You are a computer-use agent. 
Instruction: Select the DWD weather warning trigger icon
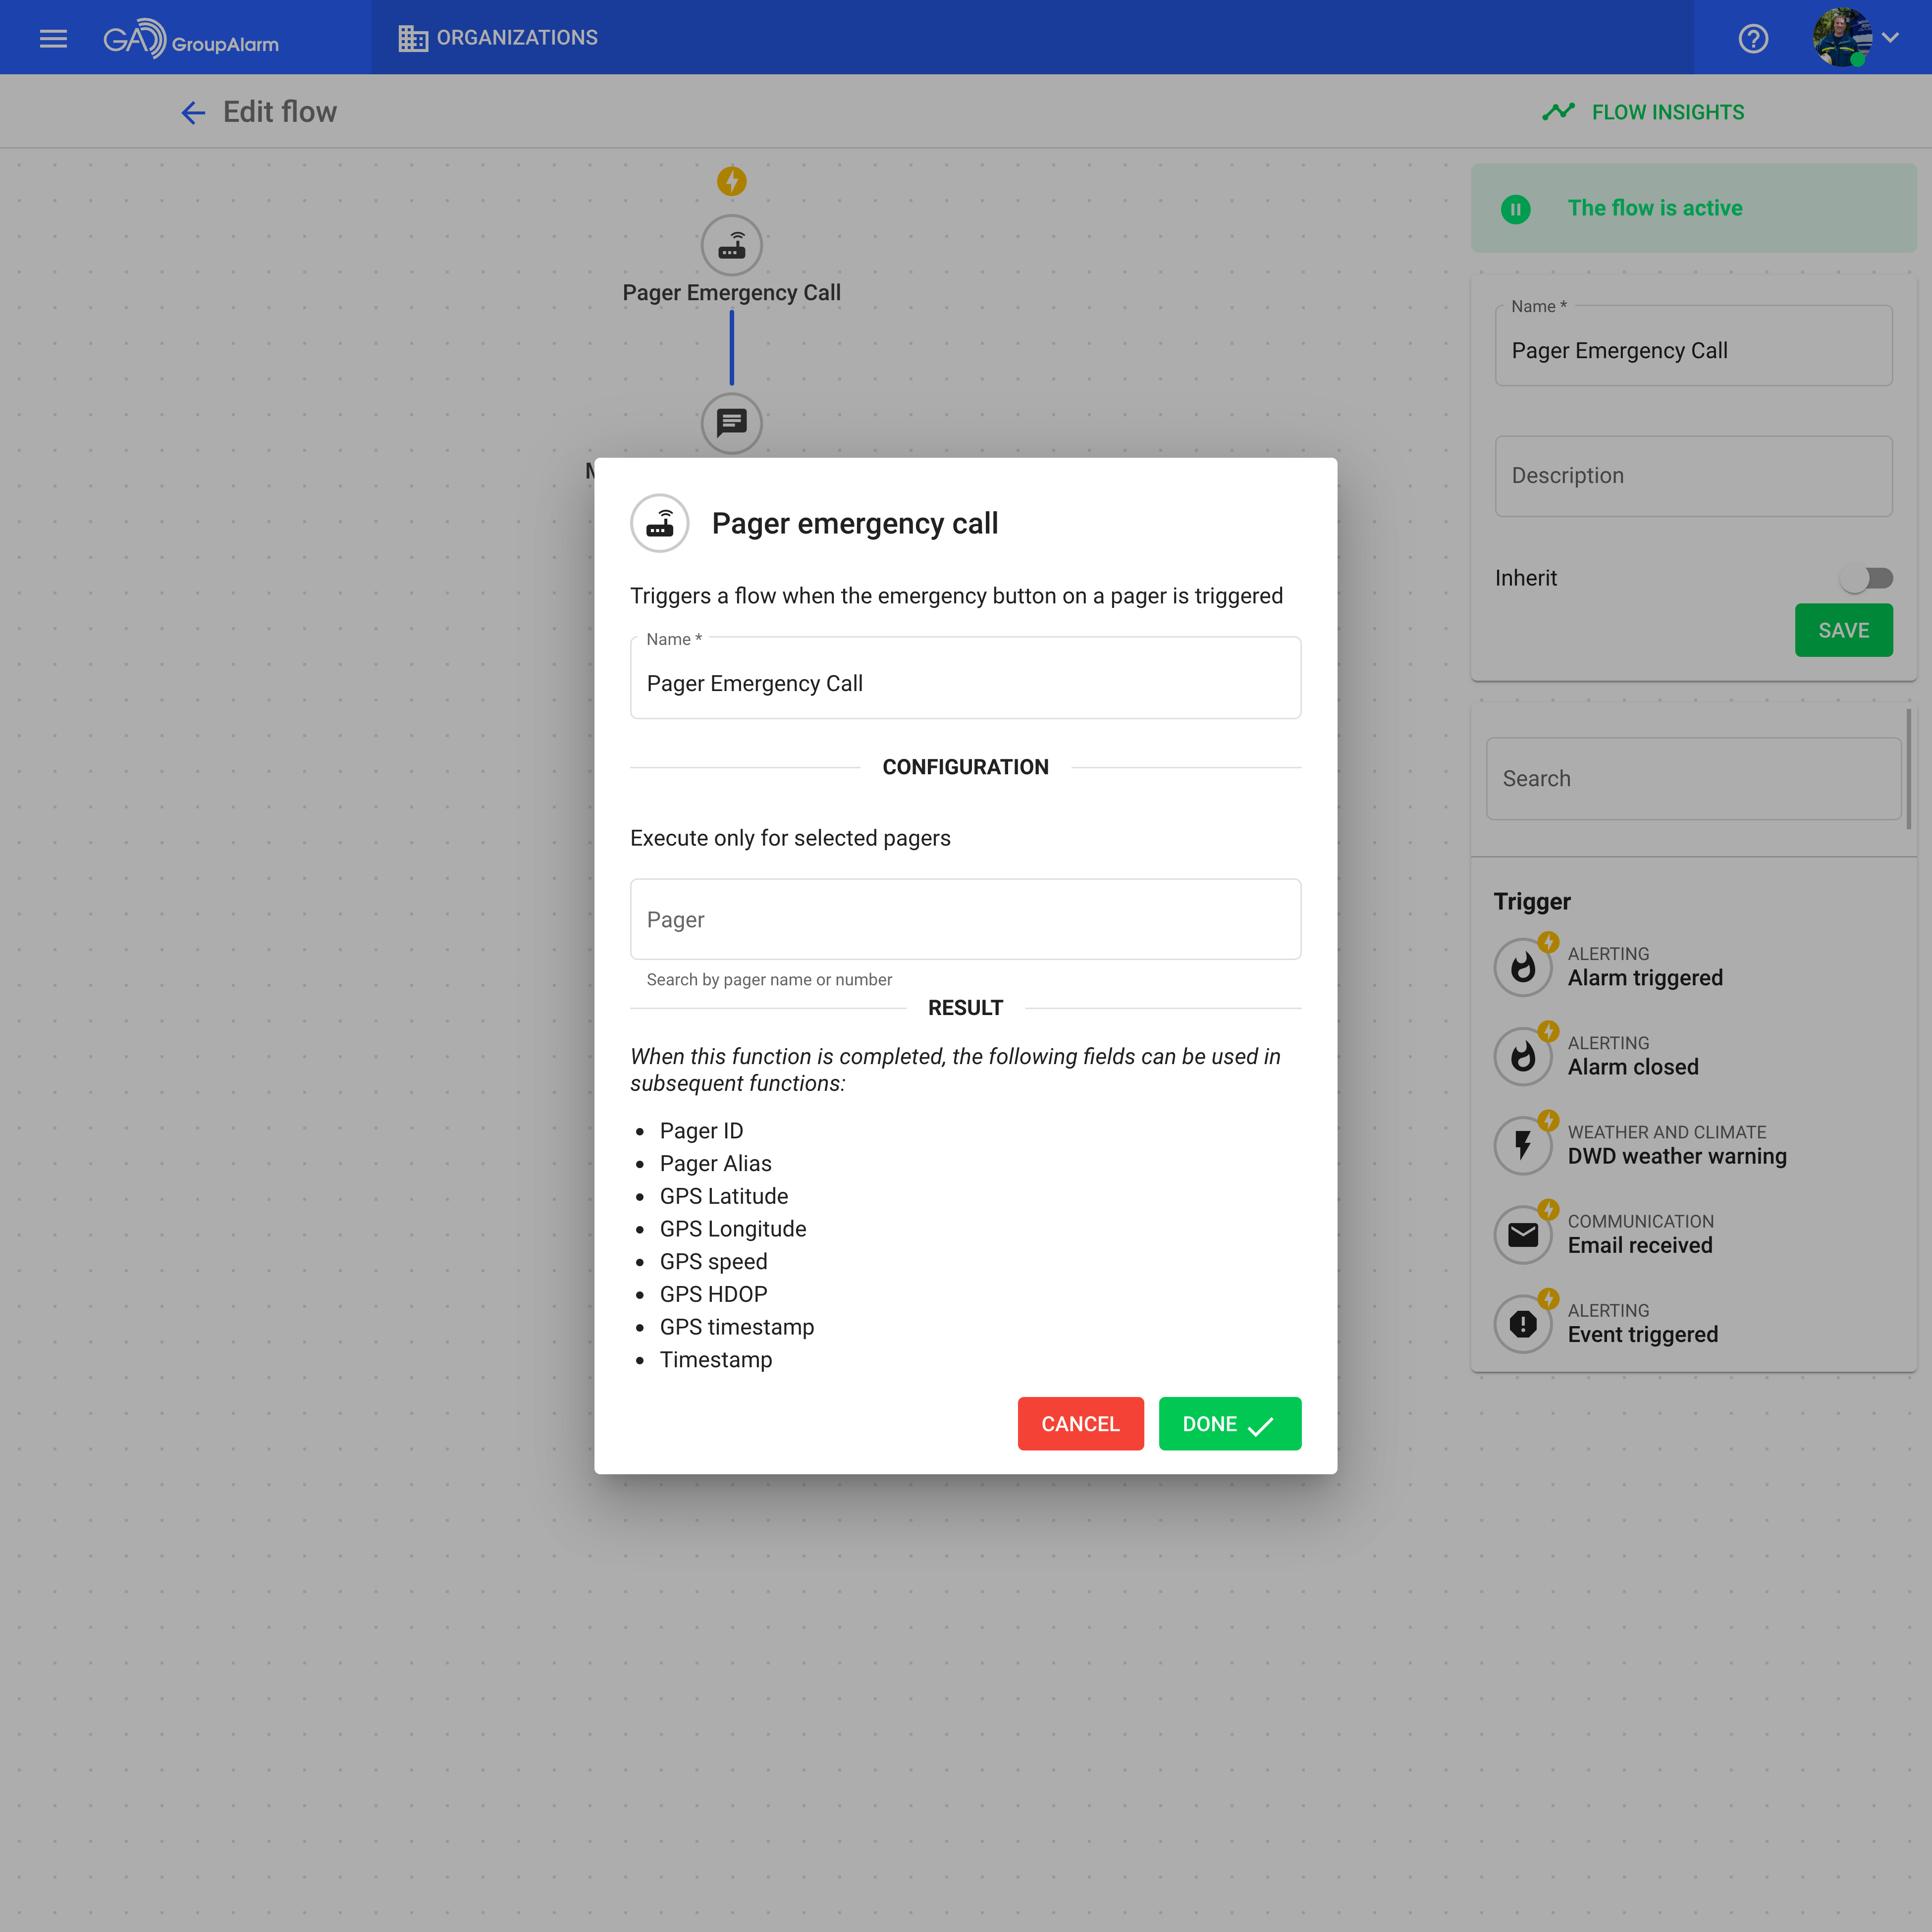(1522, 1145)
